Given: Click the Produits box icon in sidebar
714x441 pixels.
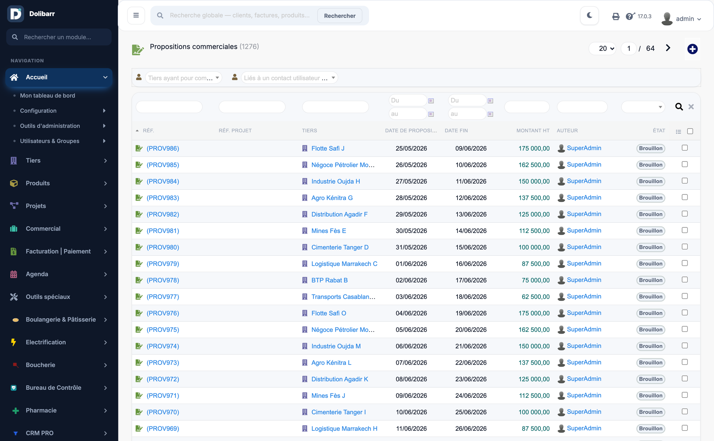Looking at the screenshot, I should point(14,183).
